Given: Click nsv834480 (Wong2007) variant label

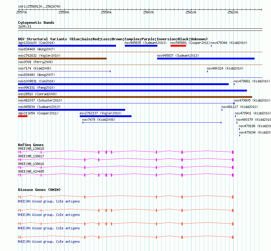Looking at the screenshot, I should pyautogui.click(x=37, y=75).
